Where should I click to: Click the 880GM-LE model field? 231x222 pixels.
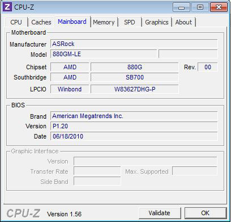104,54
